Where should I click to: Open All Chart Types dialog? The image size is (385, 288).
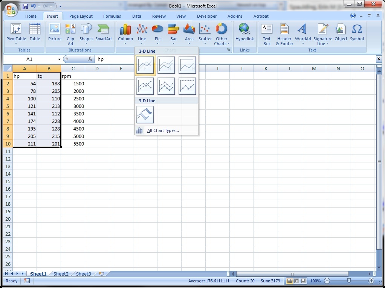click(x=163, y=130)
